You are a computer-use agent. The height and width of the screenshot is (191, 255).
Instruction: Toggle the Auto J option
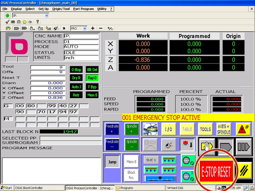click(x=76, y=87)
